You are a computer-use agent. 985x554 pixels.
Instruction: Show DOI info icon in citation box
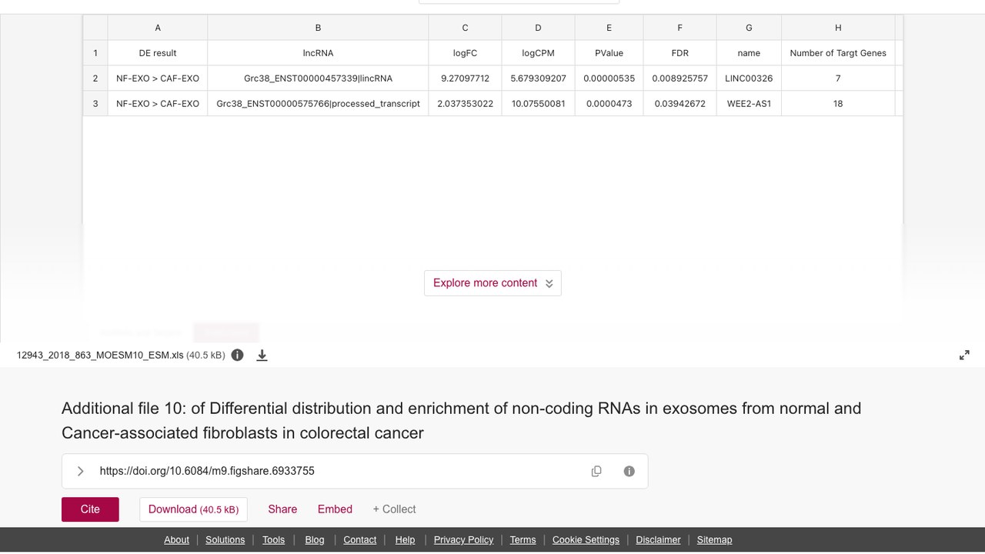[x=629, y=471]
